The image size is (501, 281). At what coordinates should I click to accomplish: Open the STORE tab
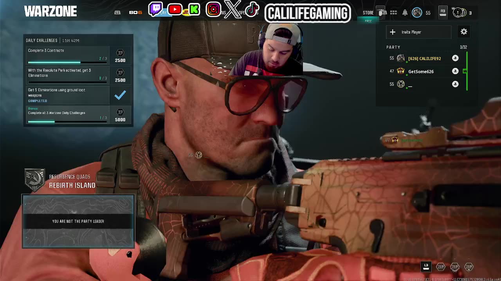point(368,13)
